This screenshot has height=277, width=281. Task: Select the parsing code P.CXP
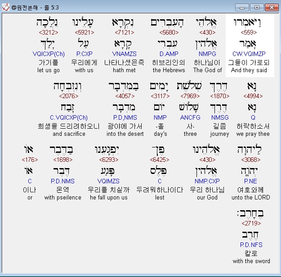click(85, 54)
